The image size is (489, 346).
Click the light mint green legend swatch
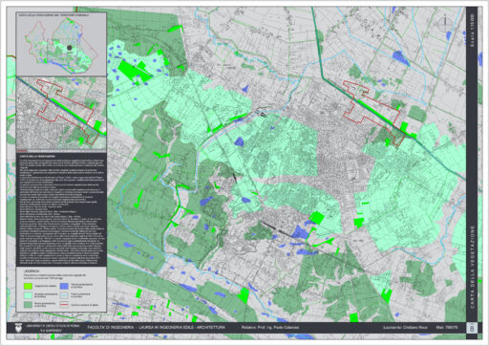tap(29, 295)
